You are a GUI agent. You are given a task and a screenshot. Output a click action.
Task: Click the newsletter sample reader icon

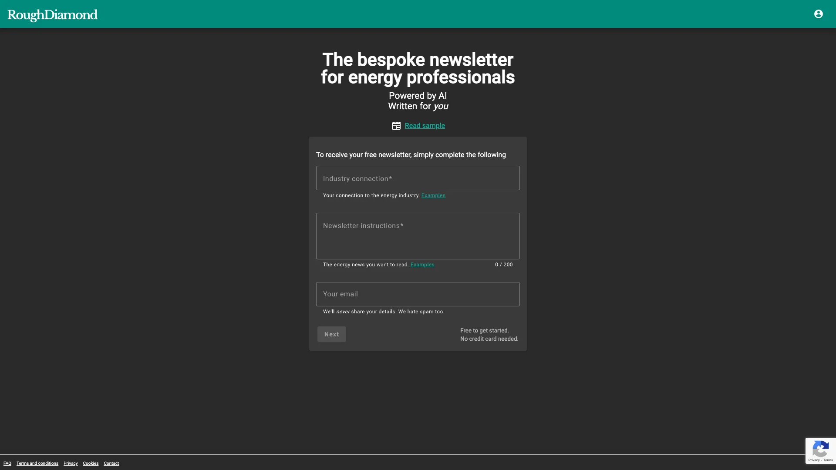396,126
